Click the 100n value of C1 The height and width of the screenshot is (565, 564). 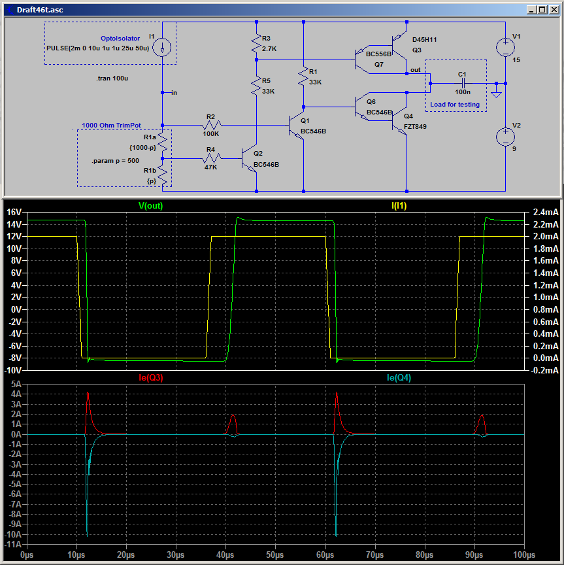(x=463, y=92)
